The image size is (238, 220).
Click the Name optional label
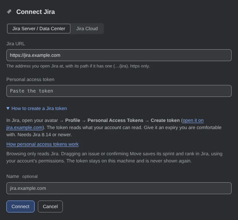22,176
